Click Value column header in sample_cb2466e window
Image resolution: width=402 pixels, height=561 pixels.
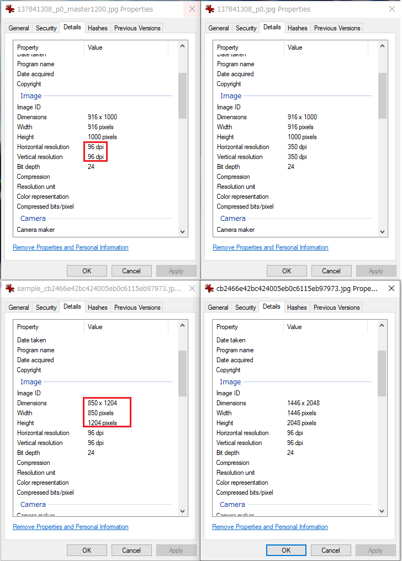(126, 327)
